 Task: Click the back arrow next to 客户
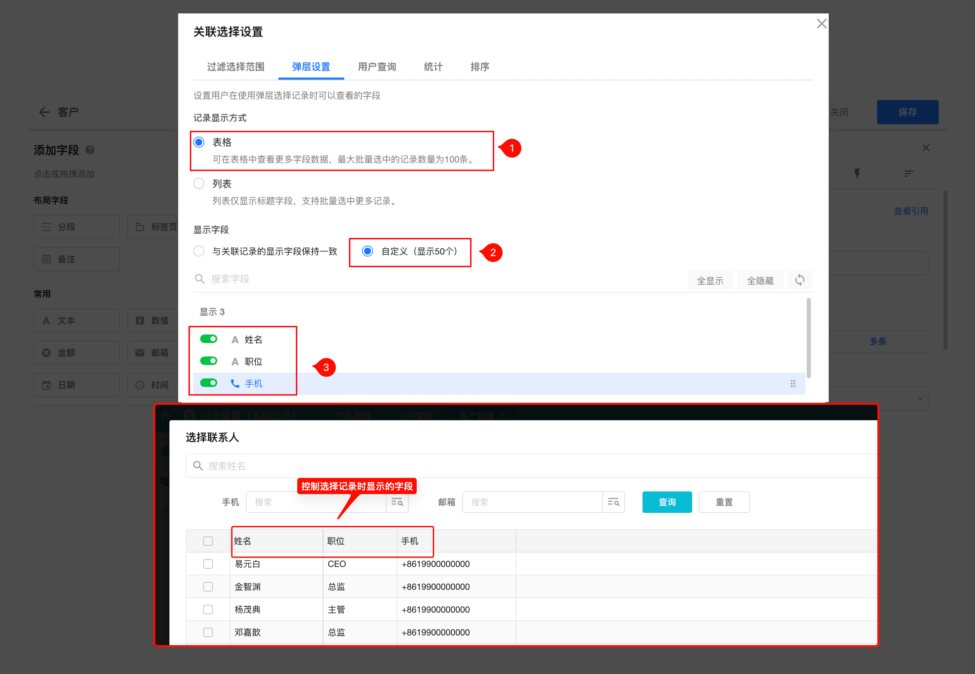(x=44, y=112)
